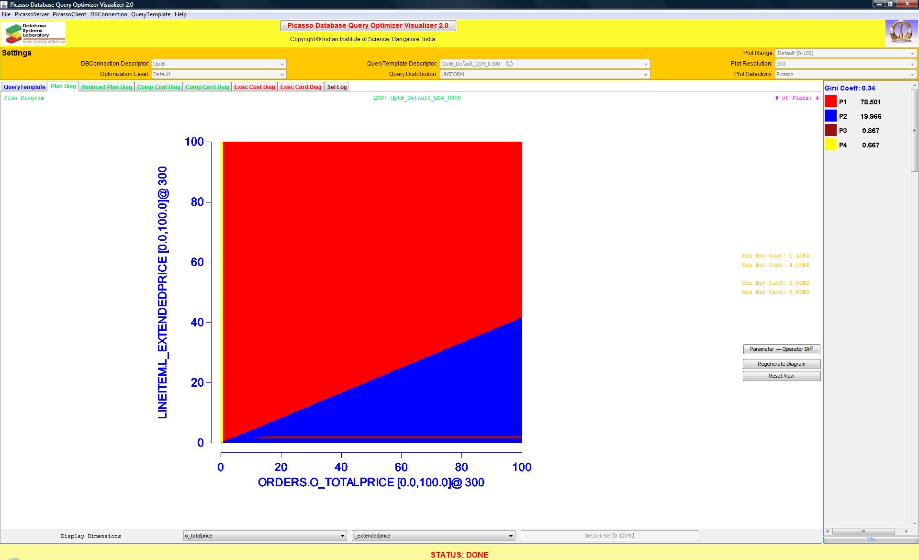Open the o_totalprice dimension dropdown
Image resolution: width=919 pixels, height=560 pixels.
click(265, 536)
